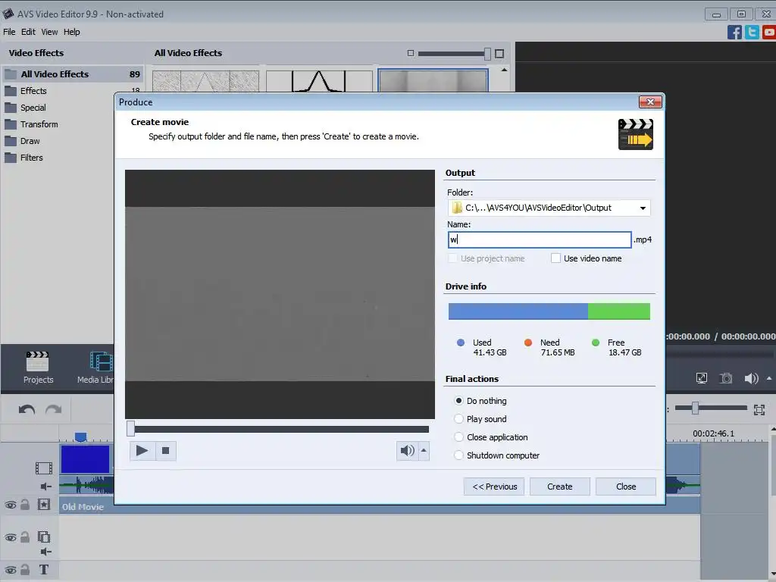This screenshot has width=776, height=582.
Task: Click the << Previous button
Action: 494,487
